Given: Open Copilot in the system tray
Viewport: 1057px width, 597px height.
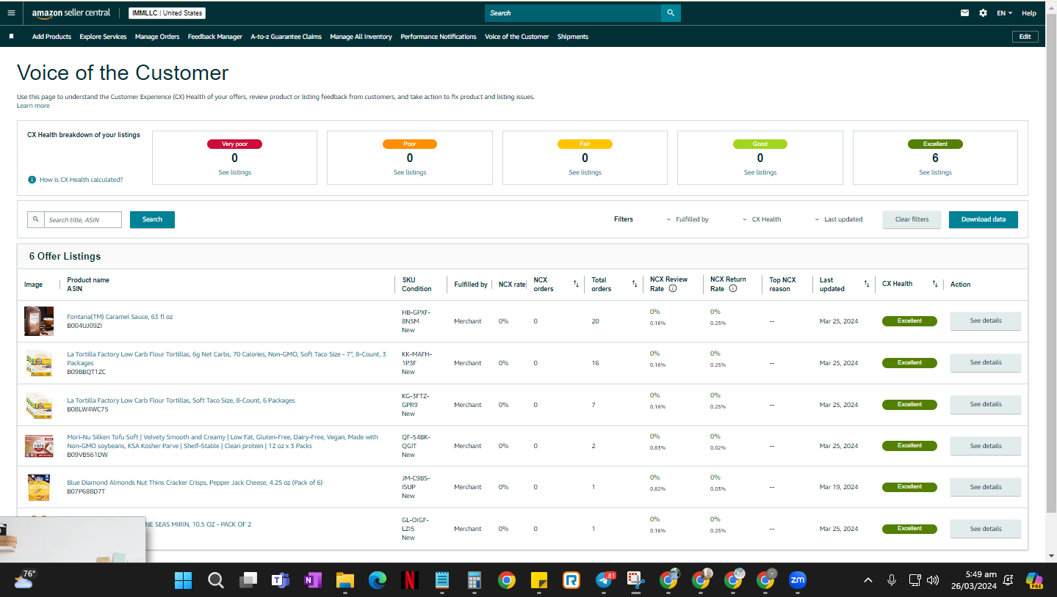Looking at the screenshot, I should [1034, 580].
